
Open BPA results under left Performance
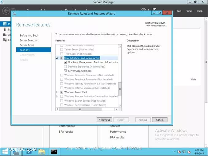66,132
